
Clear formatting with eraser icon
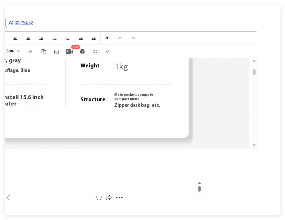click(107, 38)
